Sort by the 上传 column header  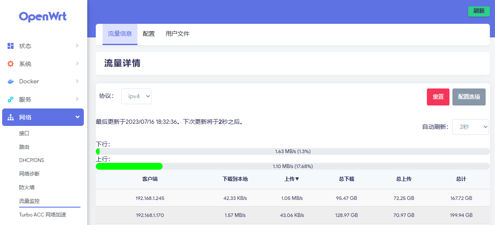tap(292, 179)
